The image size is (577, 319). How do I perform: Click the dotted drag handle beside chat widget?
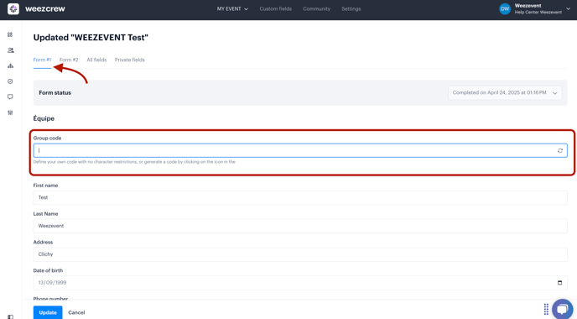click(546, 309)
